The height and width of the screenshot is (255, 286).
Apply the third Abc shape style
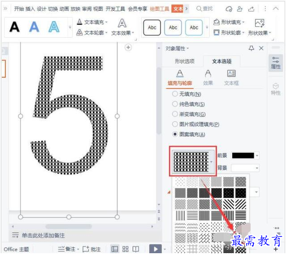pyautogui.click(x=194, y=27)
